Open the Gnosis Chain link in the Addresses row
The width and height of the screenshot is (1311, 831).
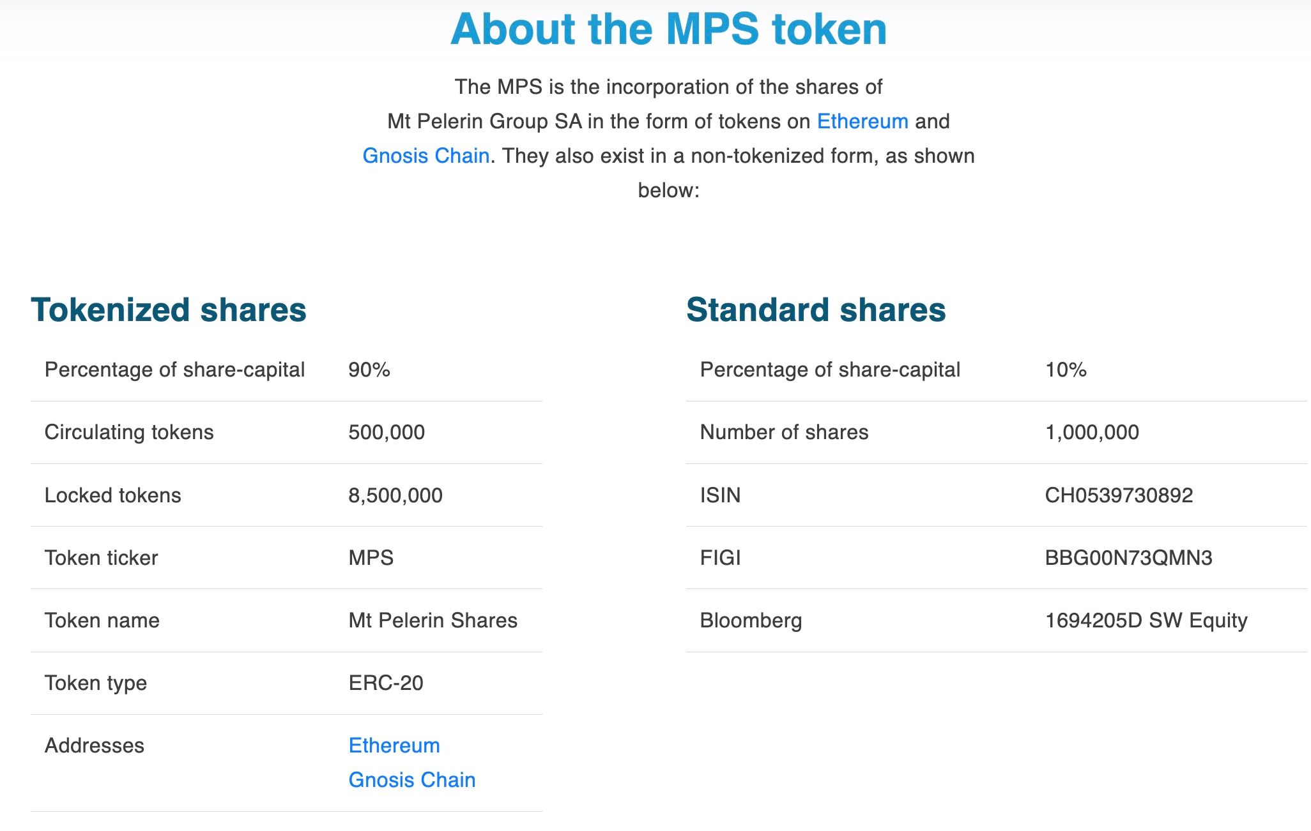[411, 780]
